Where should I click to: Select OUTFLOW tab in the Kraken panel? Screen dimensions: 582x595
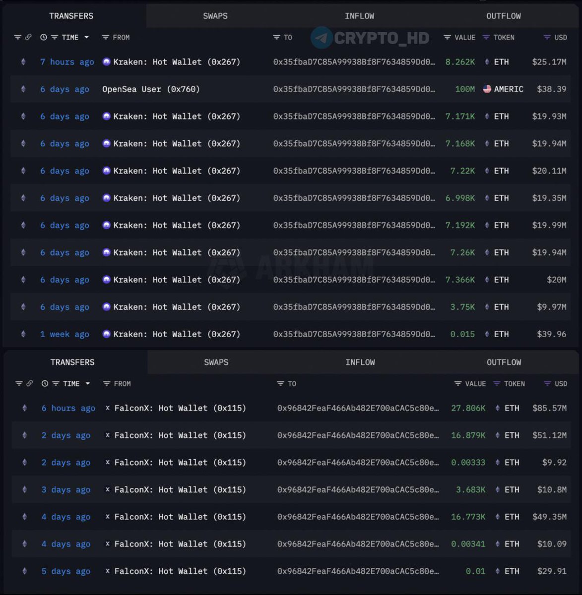[x=504, y=16]
